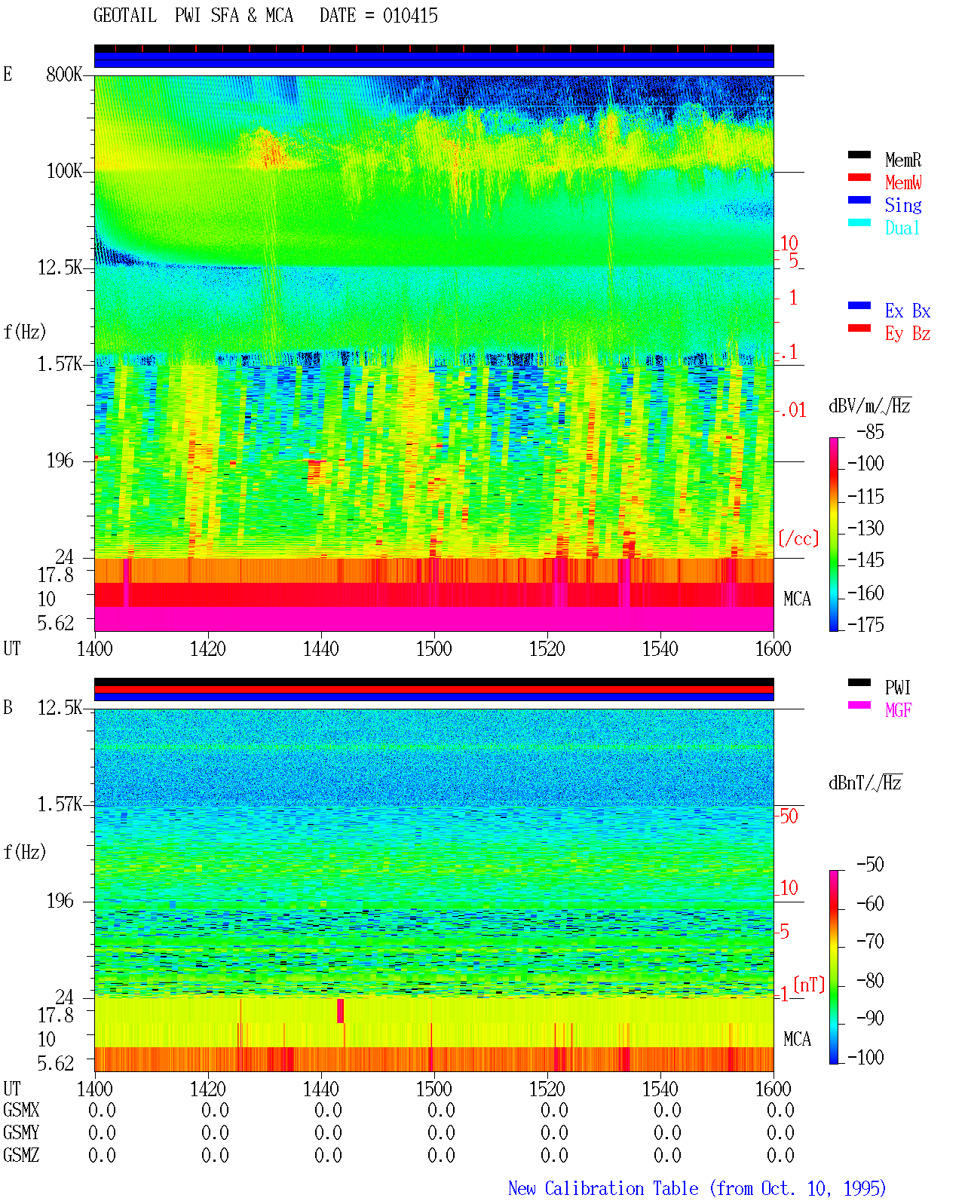Click the 1.57K label on the E panel

60,364
